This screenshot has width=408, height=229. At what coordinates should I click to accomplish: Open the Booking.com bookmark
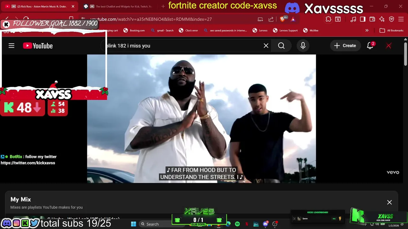(134, 31)
